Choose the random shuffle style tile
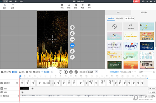The height and width of the screenshot is (103, 156). (131, 27)
